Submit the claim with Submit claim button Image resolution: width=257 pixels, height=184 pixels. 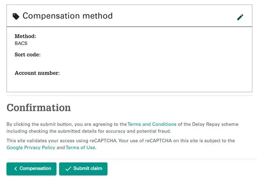coord(83,169)
